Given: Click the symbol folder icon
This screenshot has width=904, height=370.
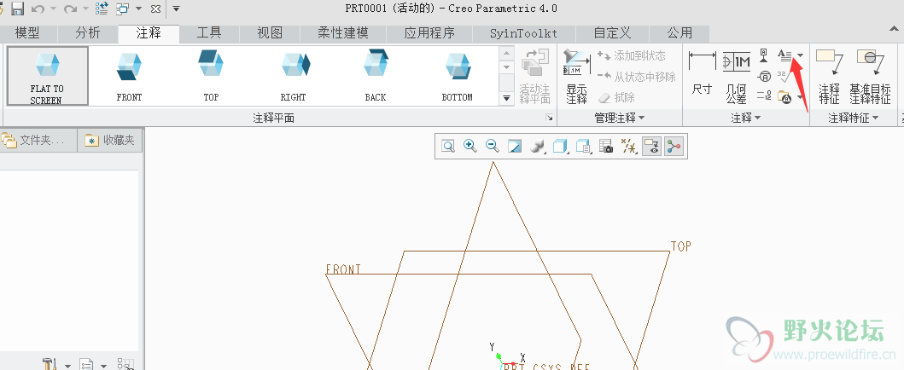Looking at the screenshot, I should (784, 96).
